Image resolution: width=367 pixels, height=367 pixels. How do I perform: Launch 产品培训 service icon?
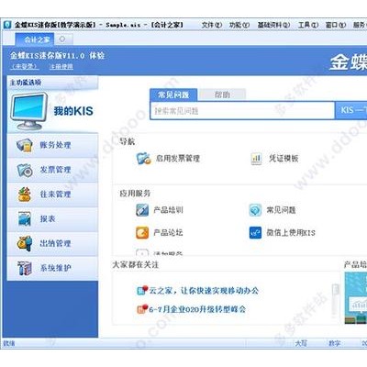pyautogui.click(x=142, y=210)
